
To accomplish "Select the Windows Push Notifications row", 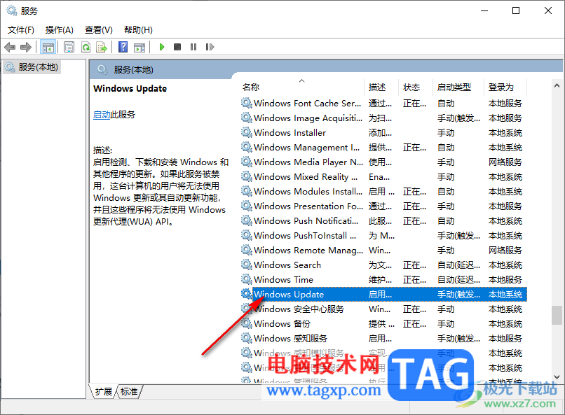I will [383, 221].
